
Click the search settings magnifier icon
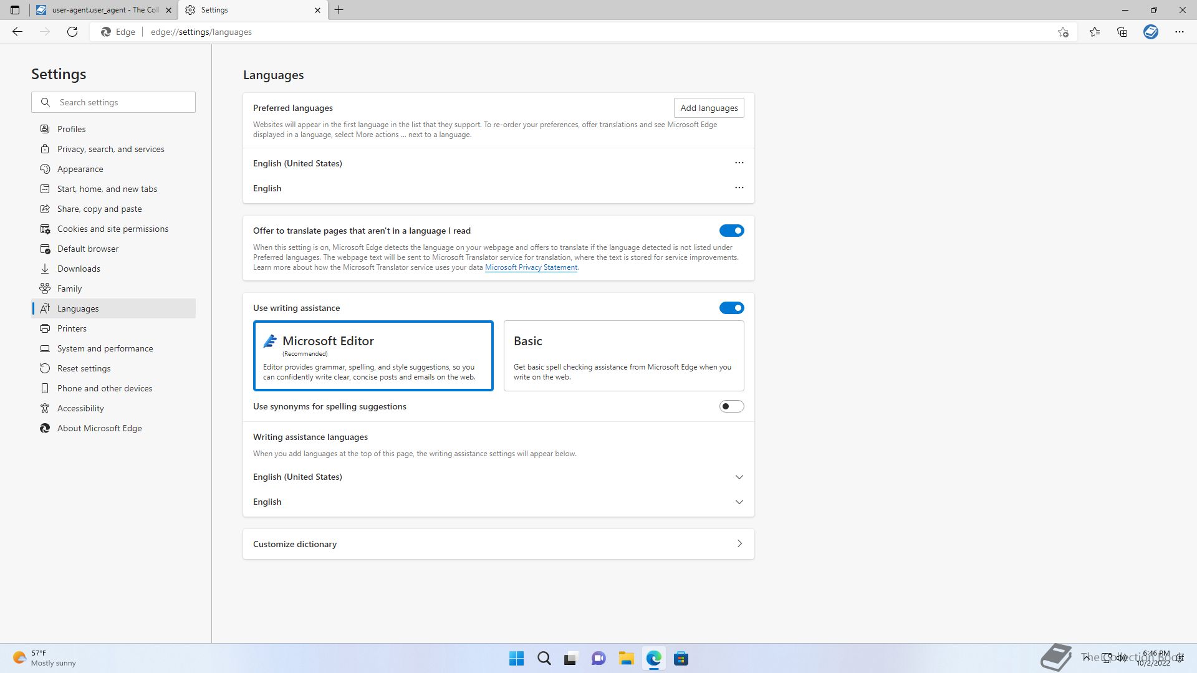coord(46,102)
